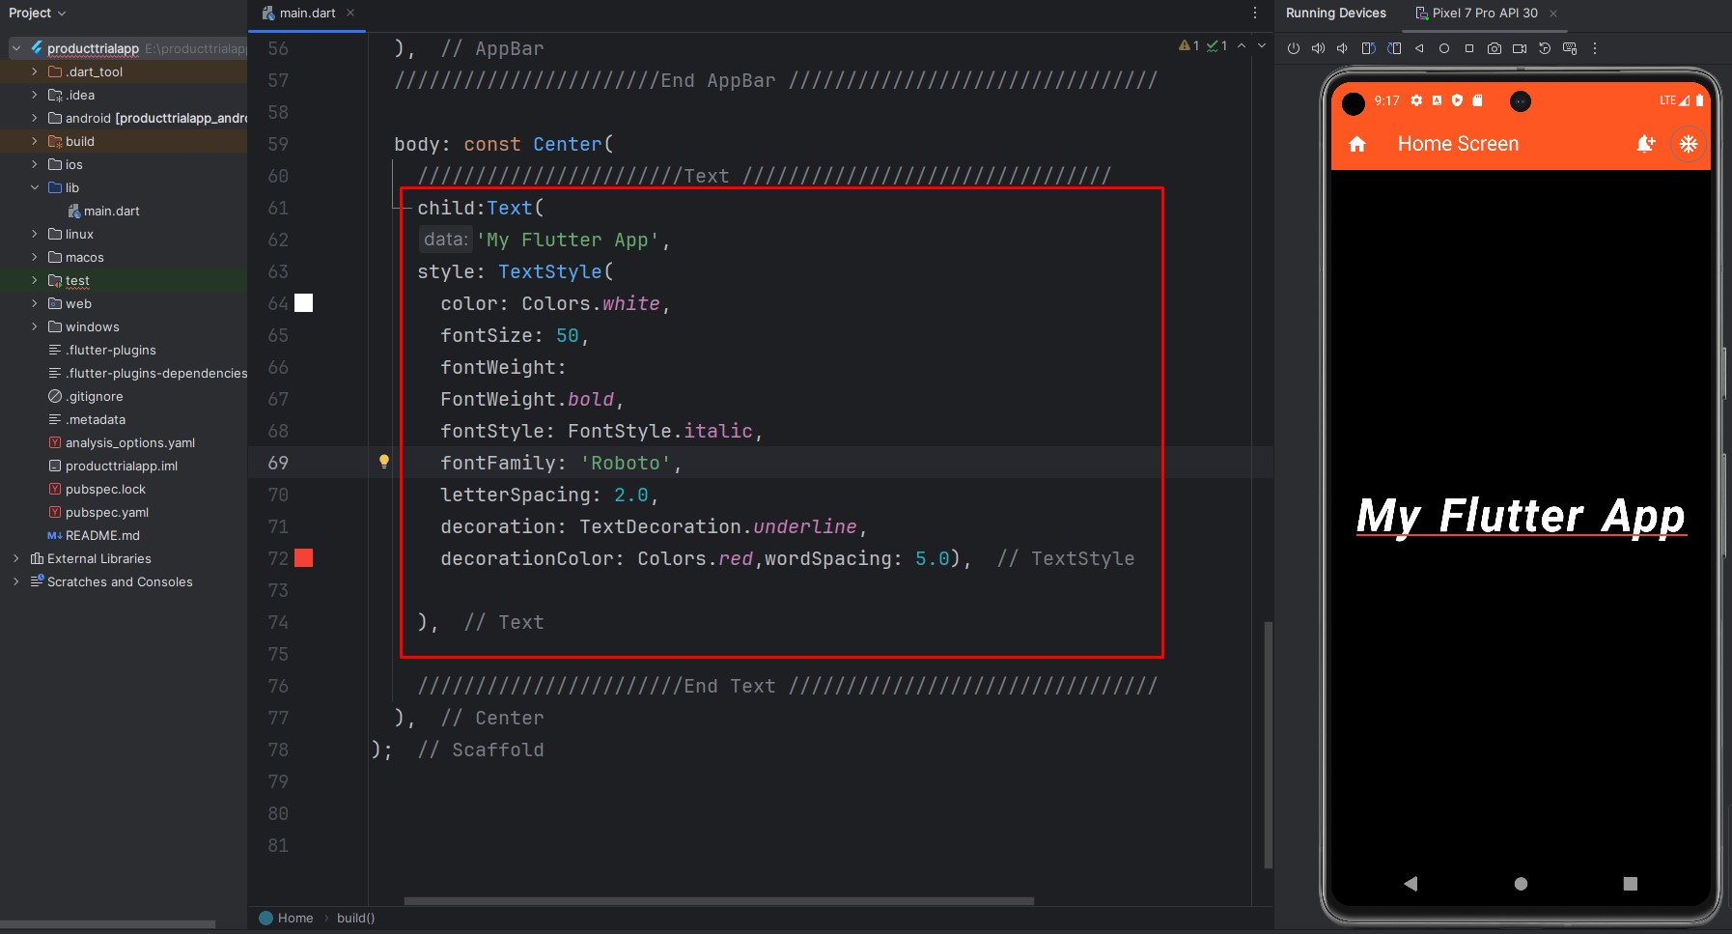Tap the notification bell icon in app bar
This screenshot has height=934, width=1732.
click(1645, 144)
